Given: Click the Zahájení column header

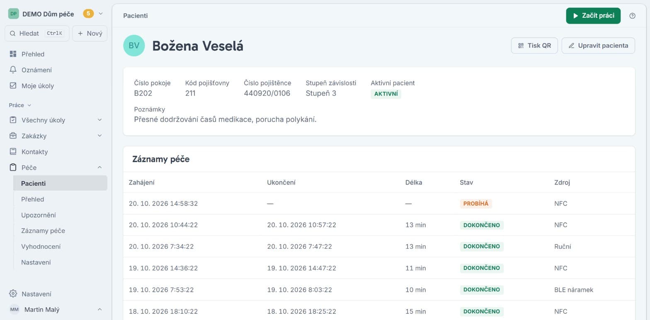Looking at the screenshot, I should (x=142, y=183).
